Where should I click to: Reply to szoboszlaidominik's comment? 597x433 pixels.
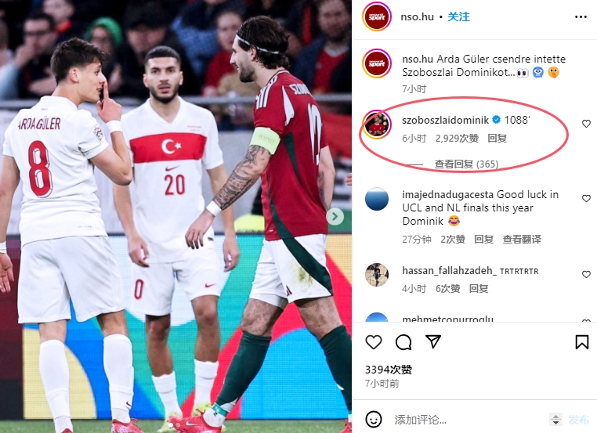497,138
